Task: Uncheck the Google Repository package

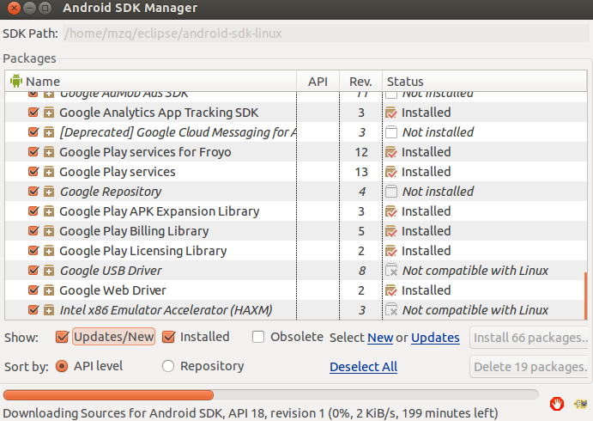Action: click(x=33, y=191)
